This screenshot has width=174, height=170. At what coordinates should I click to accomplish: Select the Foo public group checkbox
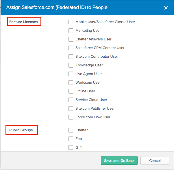[71, 139]
